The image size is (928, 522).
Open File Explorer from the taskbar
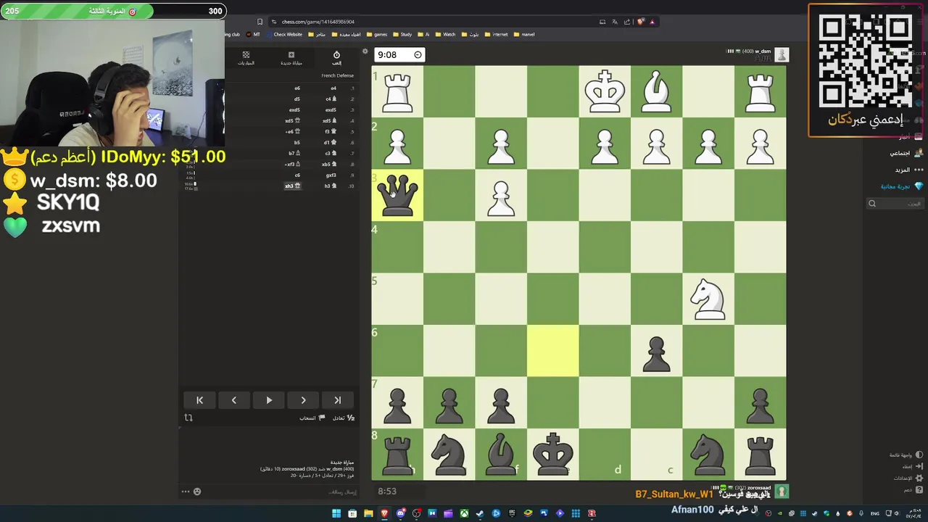[368, 513]
